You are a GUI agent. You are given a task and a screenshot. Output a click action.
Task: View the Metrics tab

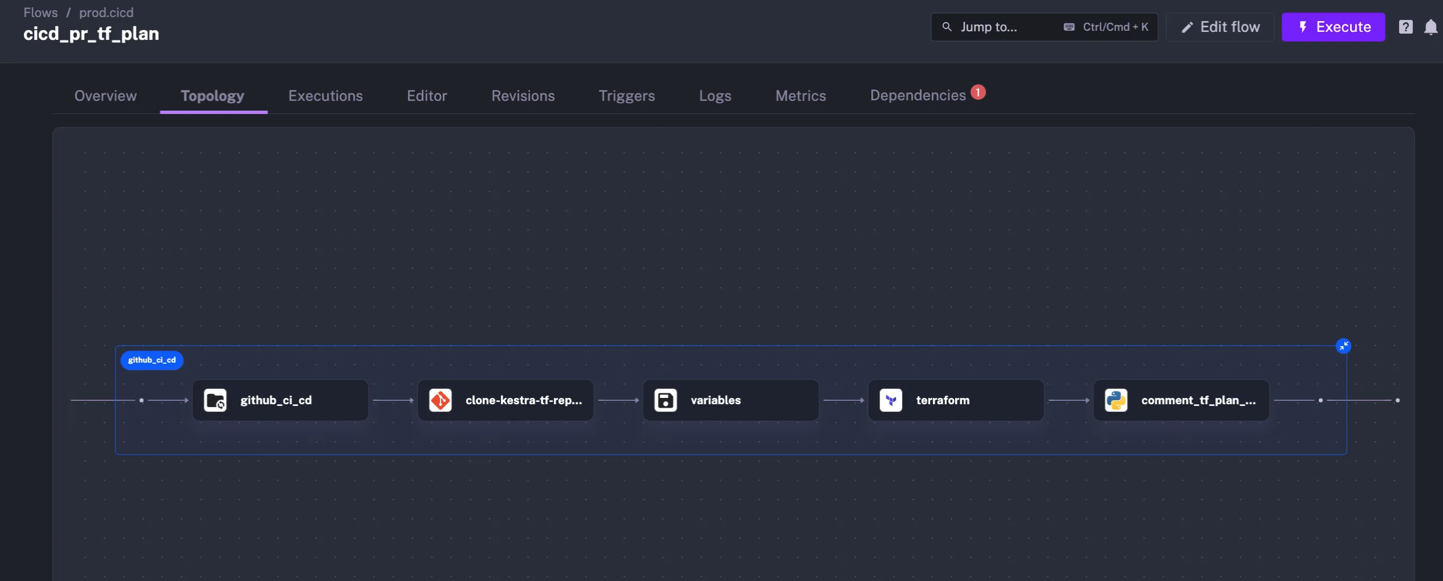coord(800,96)
